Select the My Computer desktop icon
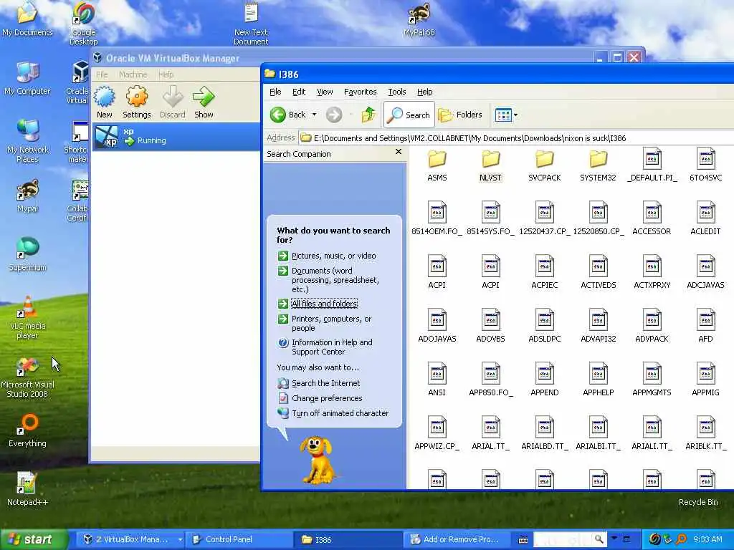734x550 pixels. (x=28, y=79)
